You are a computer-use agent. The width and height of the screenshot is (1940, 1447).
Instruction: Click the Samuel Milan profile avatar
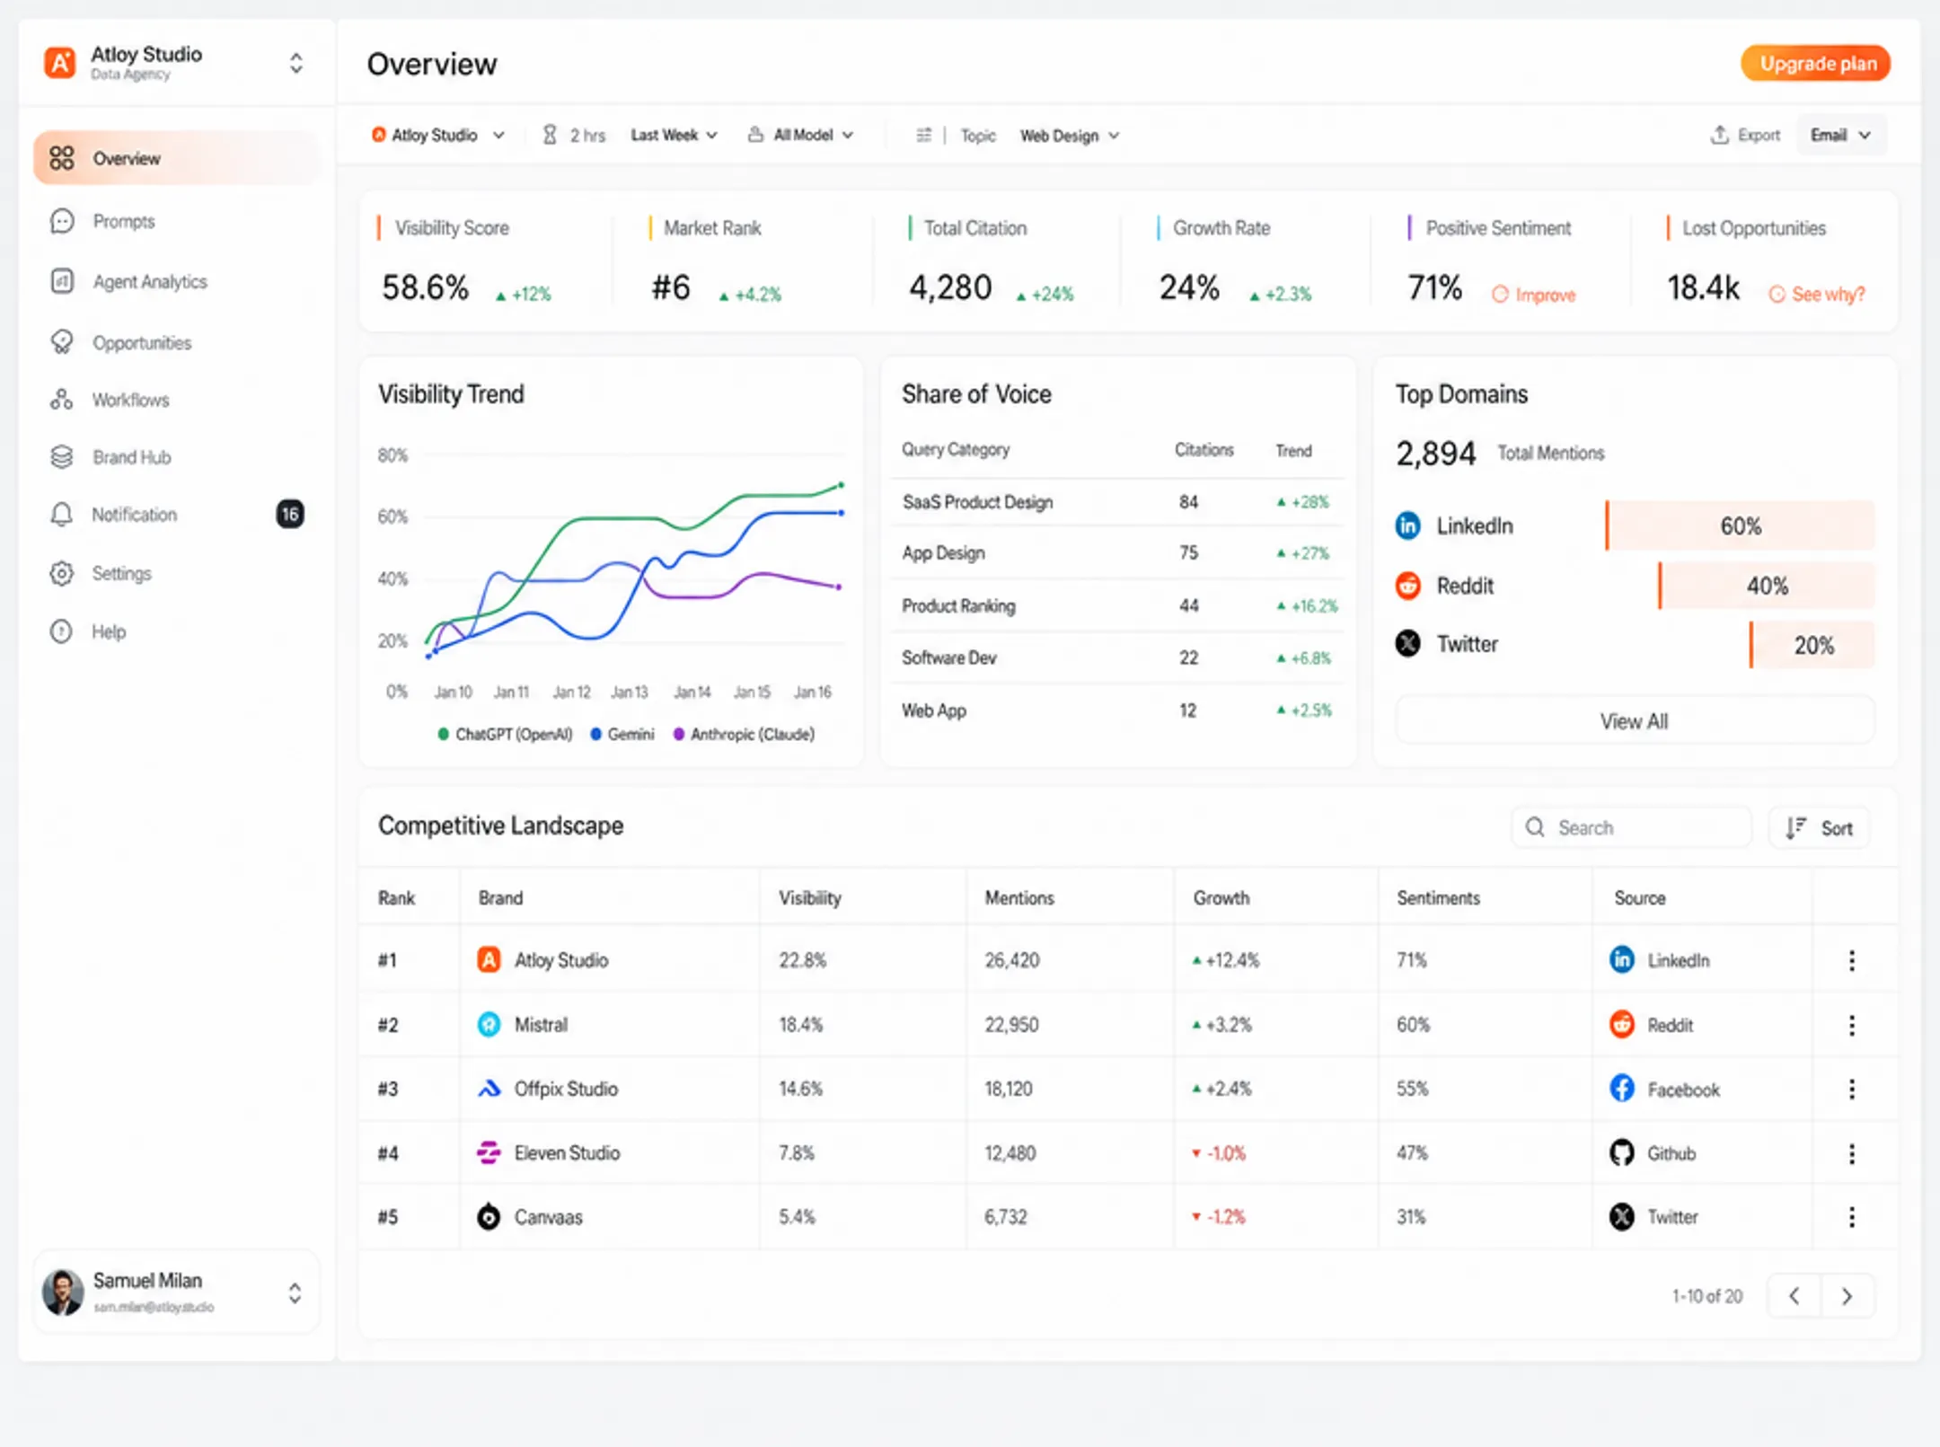(63, 1293)
